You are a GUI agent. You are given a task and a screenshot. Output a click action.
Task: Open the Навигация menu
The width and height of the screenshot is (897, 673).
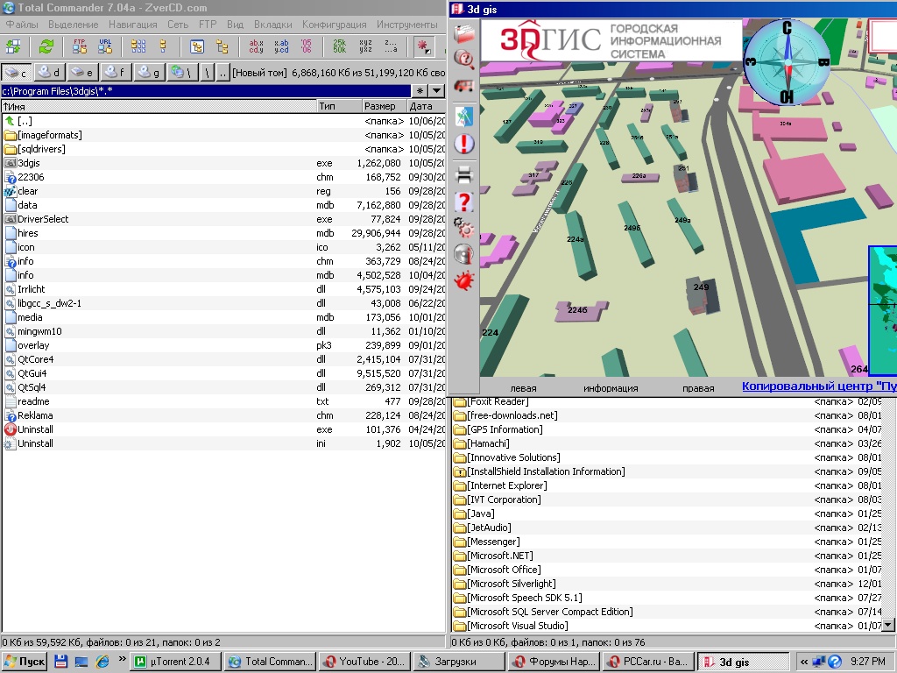[x=133, y=25]
